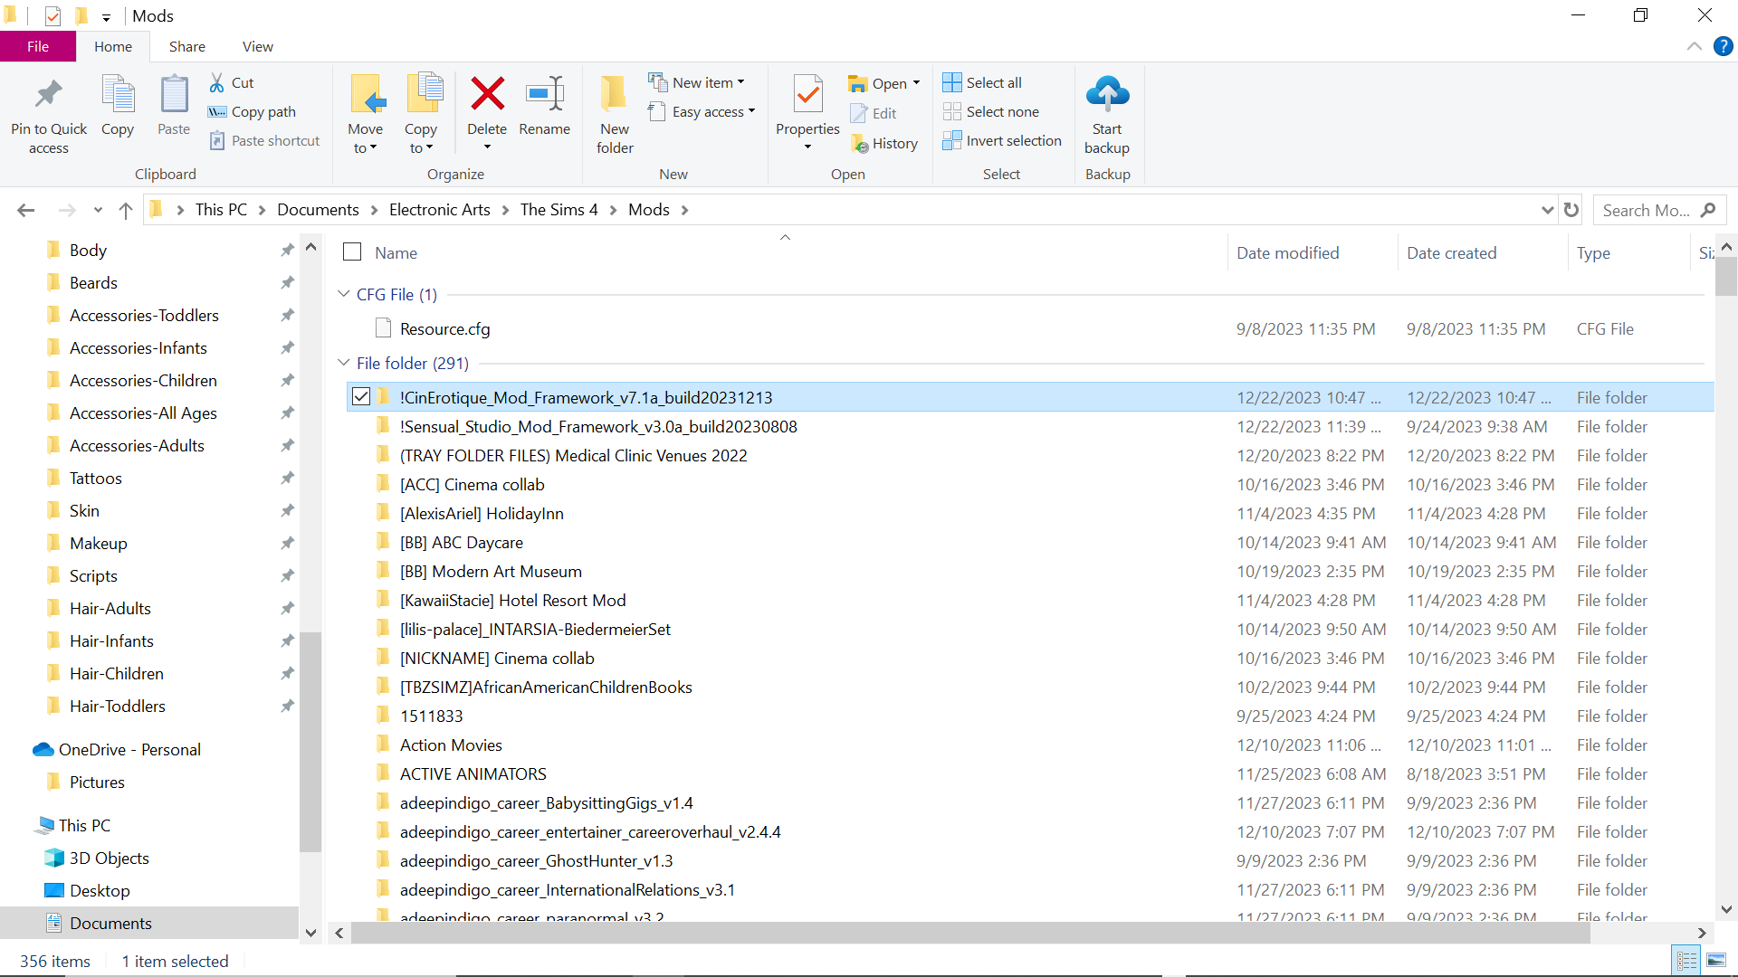
Task: Click the Start backup cloud icon
Action: point(1106,94)
